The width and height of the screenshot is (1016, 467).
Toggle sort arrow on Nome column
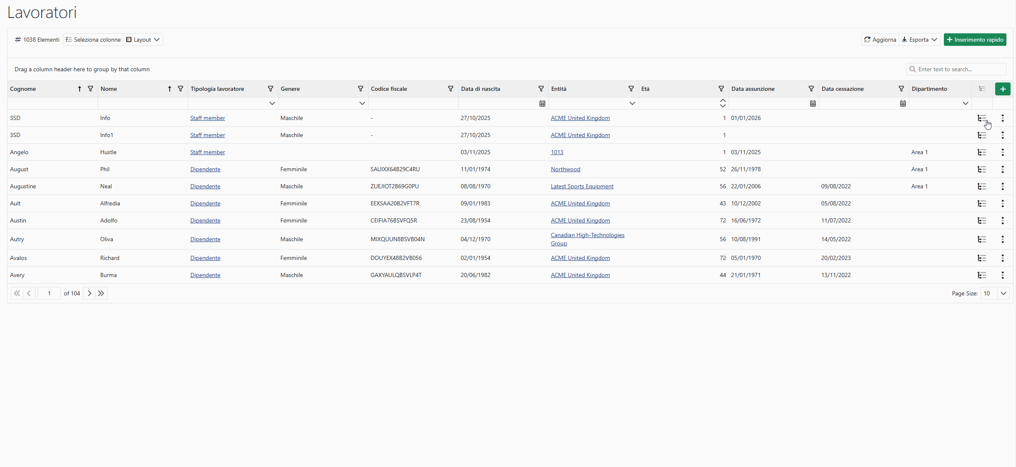point(170,89)
